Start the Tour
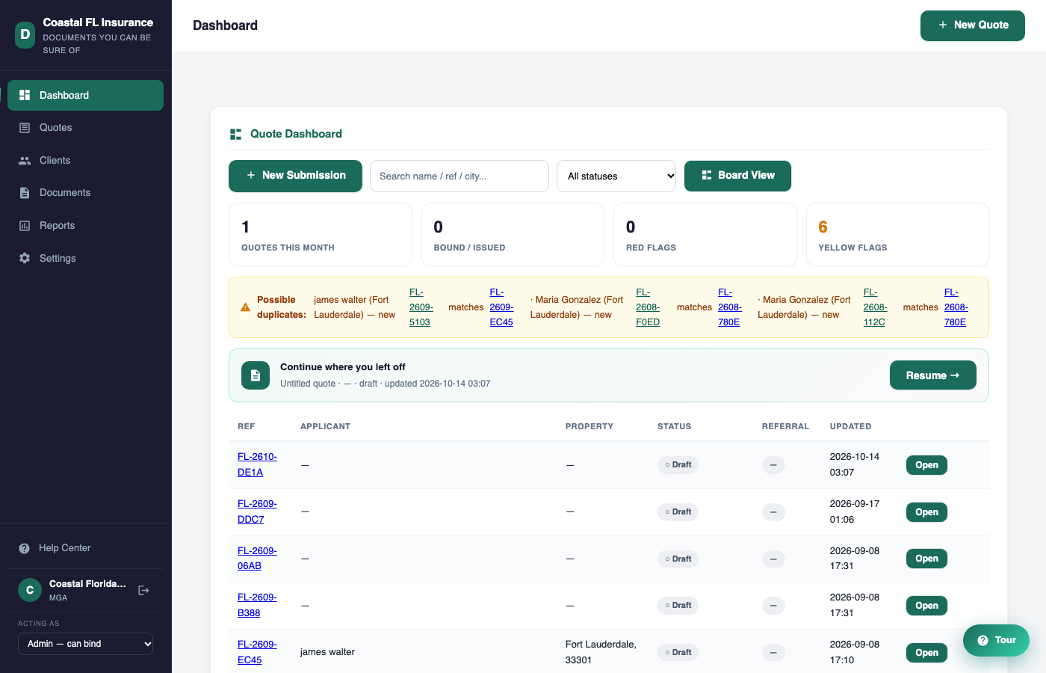This screenshot has width=1046, height=673. [996, 640]
